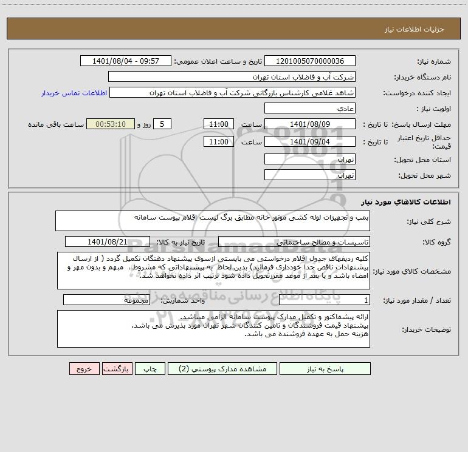Click the delivery city field تهران
The height and width of the screenshot is (452, 468).
pyautogui.click(x=310, y=175)
